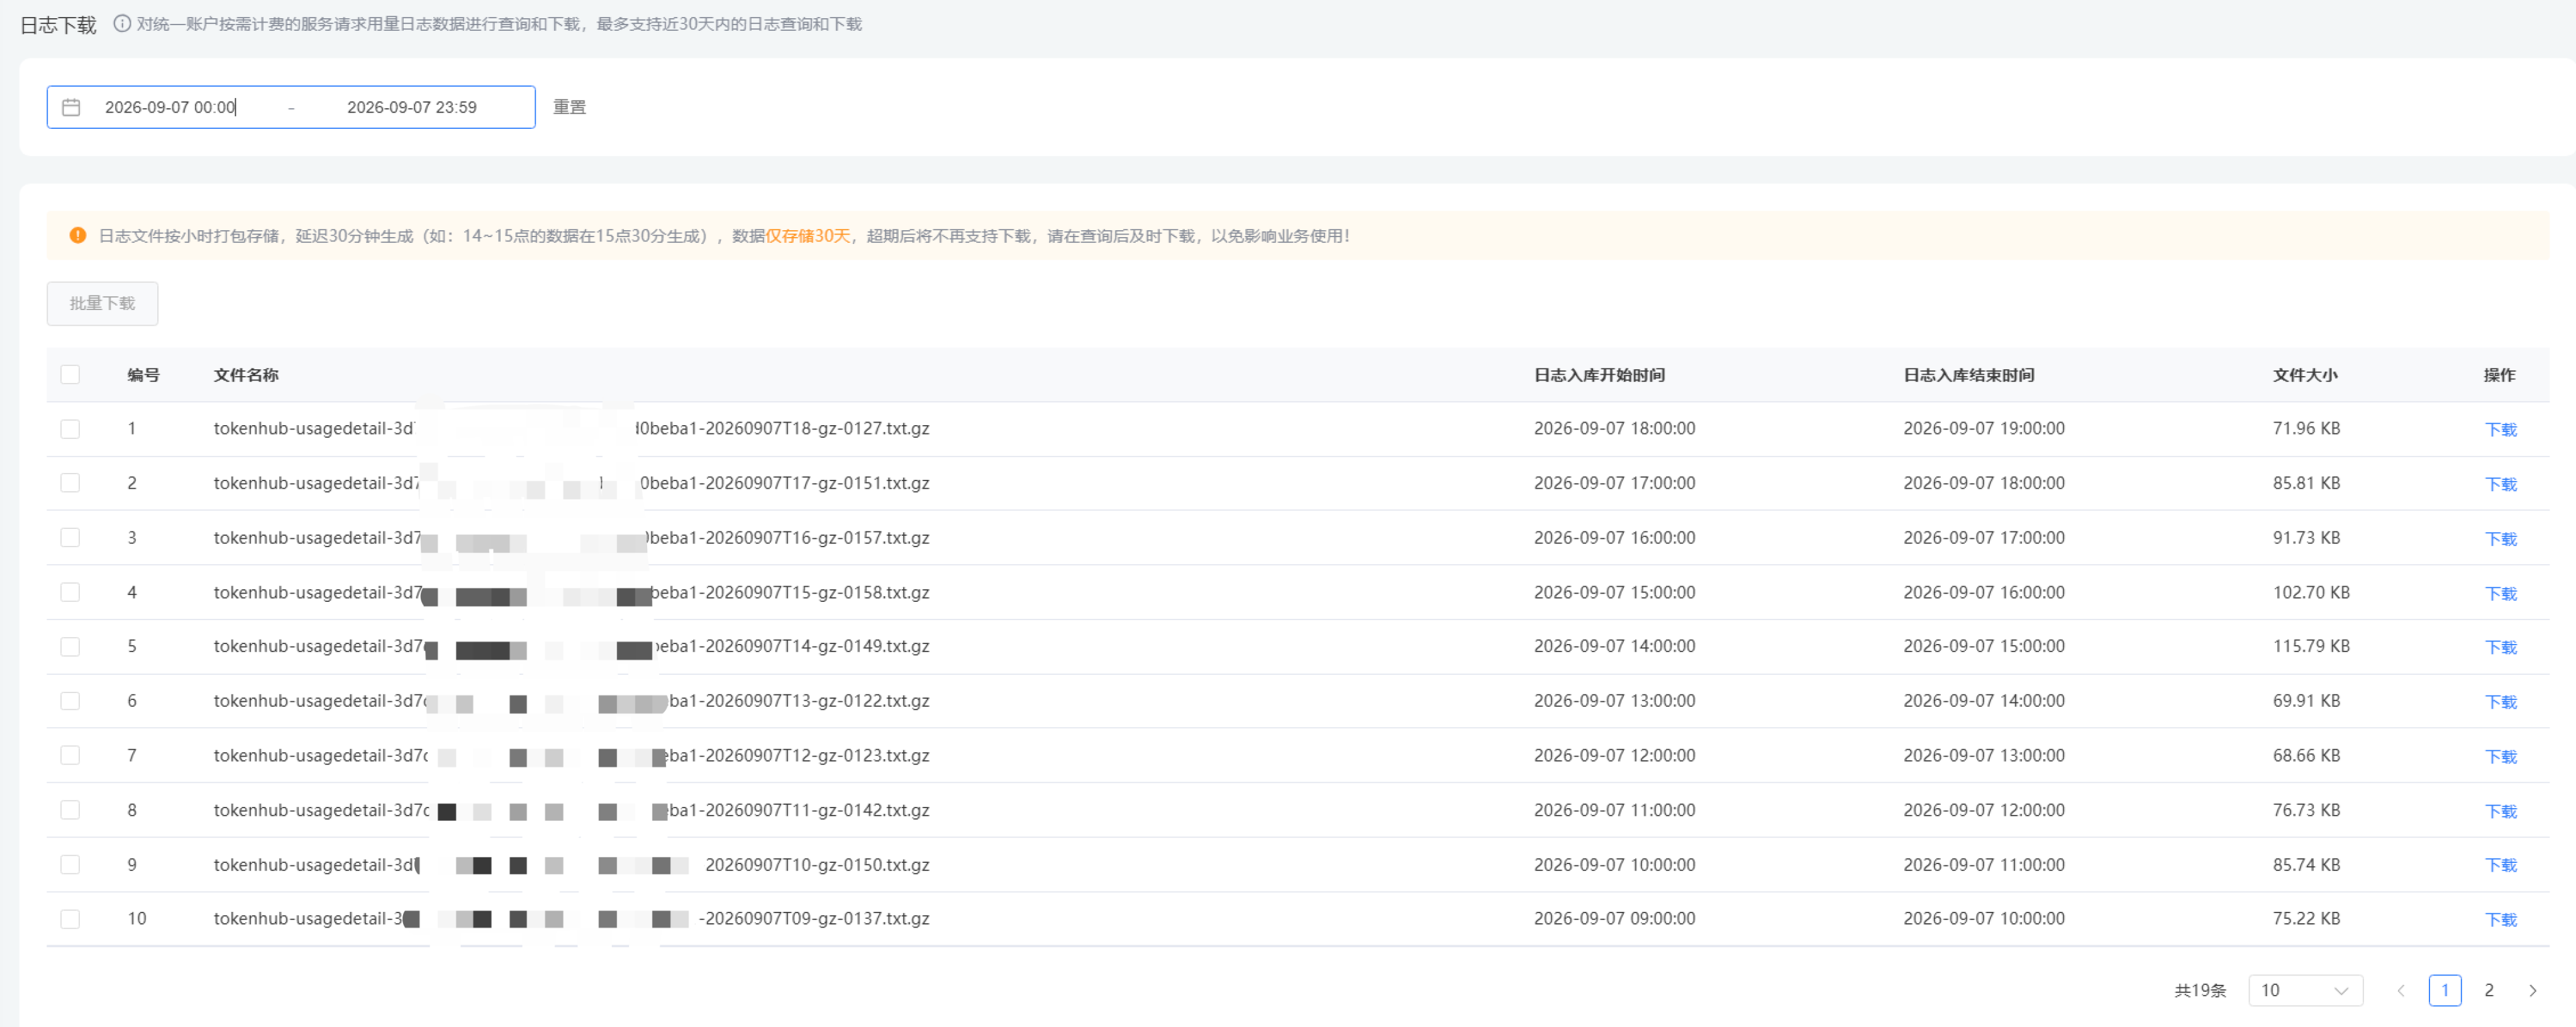Click the 批量下载 batch download button

pyautogui.click(x=102, y=303)
